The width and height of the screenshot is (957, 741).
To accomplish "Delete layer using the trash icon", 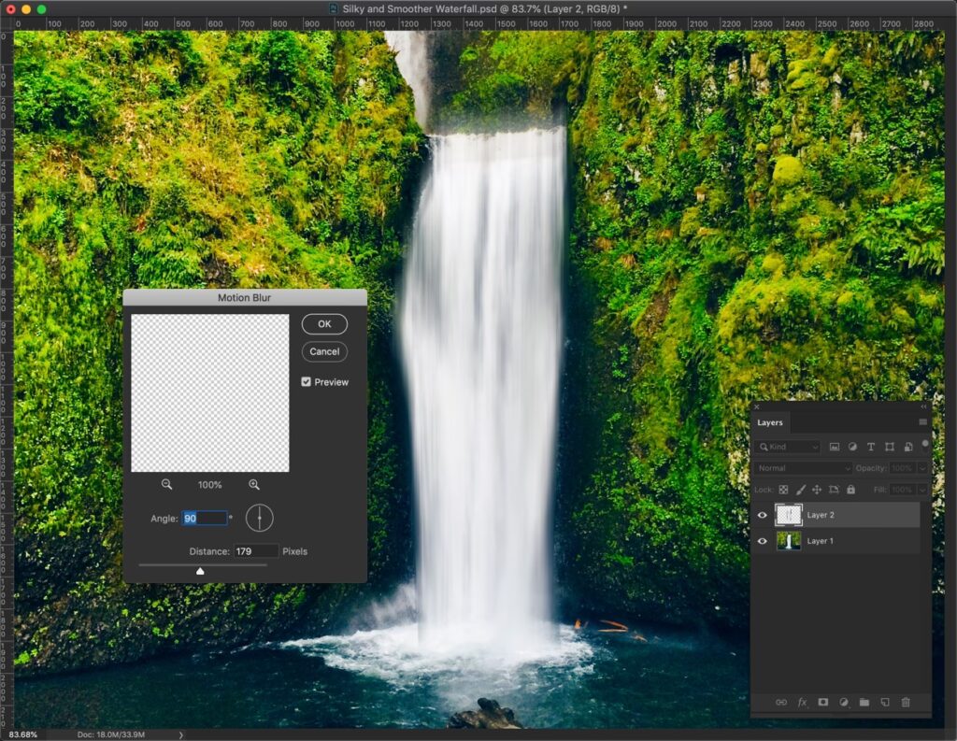I will click(906, 702).
